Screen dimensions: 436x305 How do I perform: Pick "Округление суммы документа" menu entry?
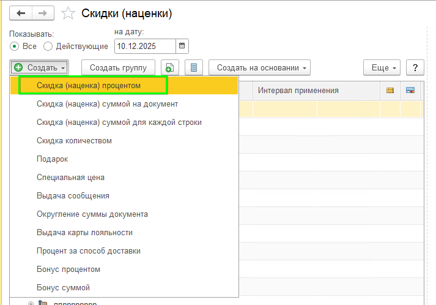[124, 214]
